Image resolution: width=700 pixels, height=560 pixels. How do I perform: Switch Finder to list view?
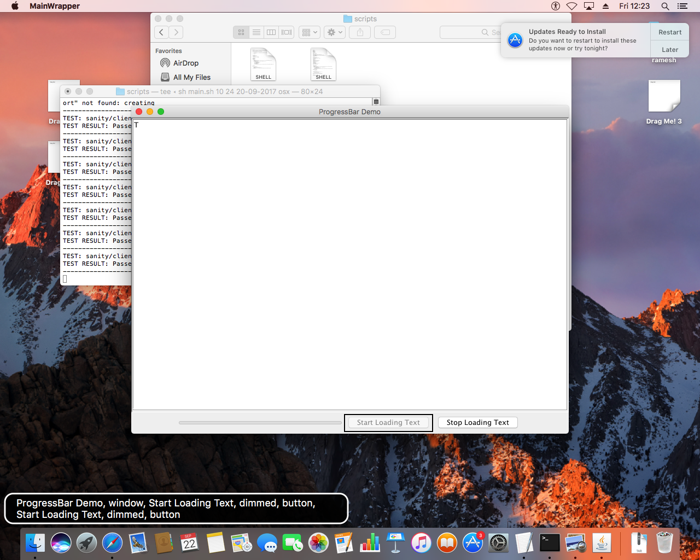tap(256, 33)
